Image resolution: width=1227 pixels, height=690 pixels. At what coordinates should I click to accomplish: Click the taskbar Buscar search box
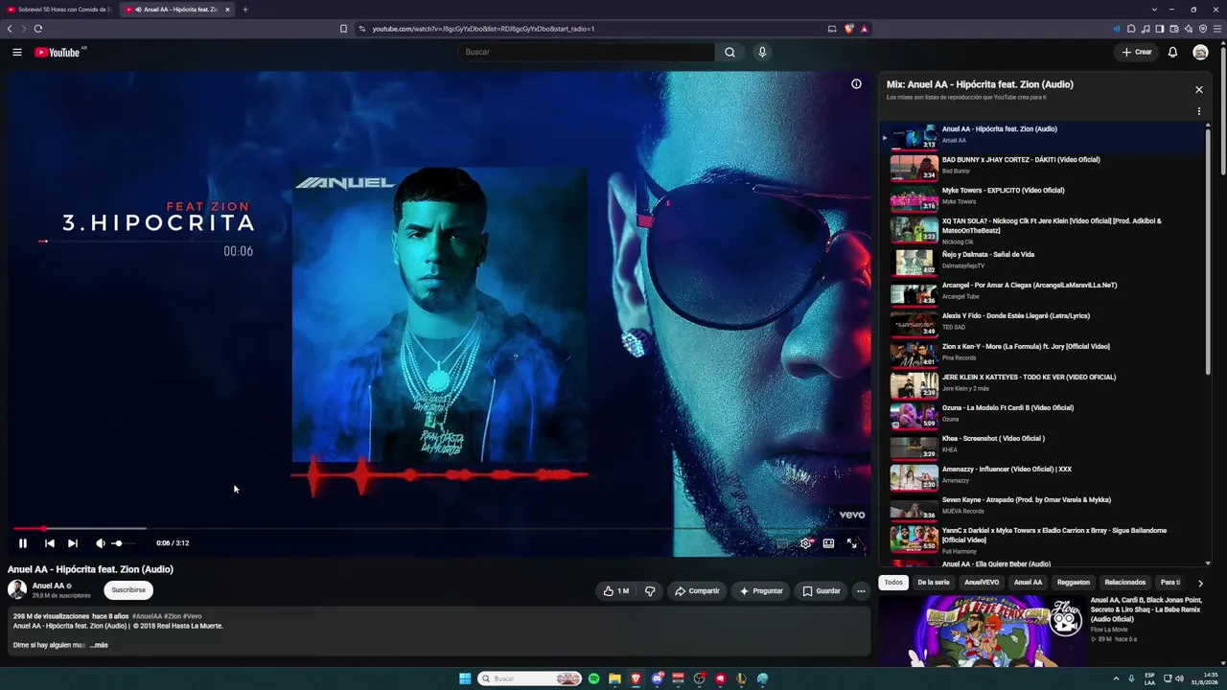coord(530,678)
